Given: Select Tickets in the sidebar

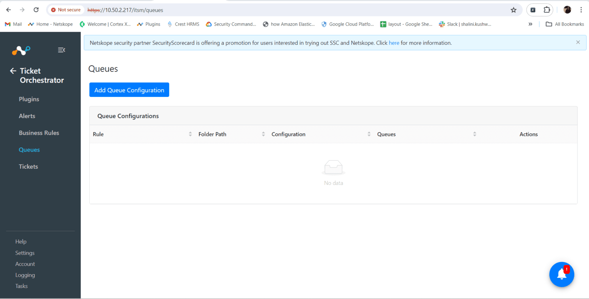Looking at the screenshot, I should point(28,166).
